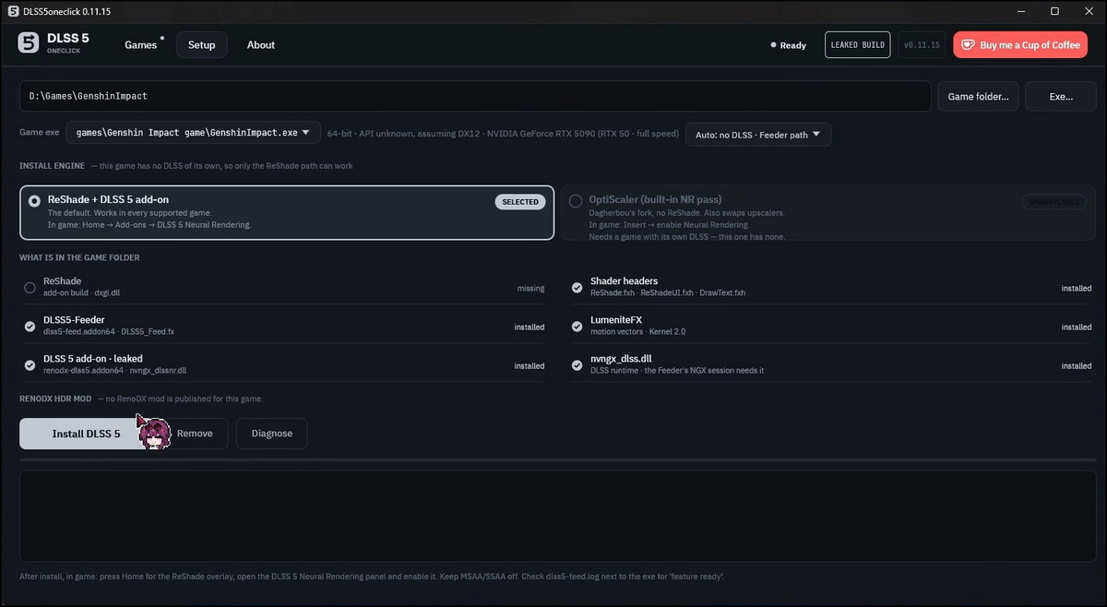Click the nvngx_dlss.dll installed checkmark icon
1107x607 pixels.
click(577, 365)
